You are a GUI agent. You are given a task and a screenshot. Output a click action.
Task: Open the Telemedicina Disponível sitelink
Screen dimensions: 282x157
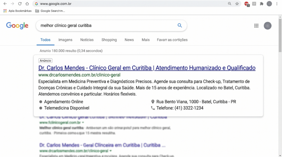(66, 108)
